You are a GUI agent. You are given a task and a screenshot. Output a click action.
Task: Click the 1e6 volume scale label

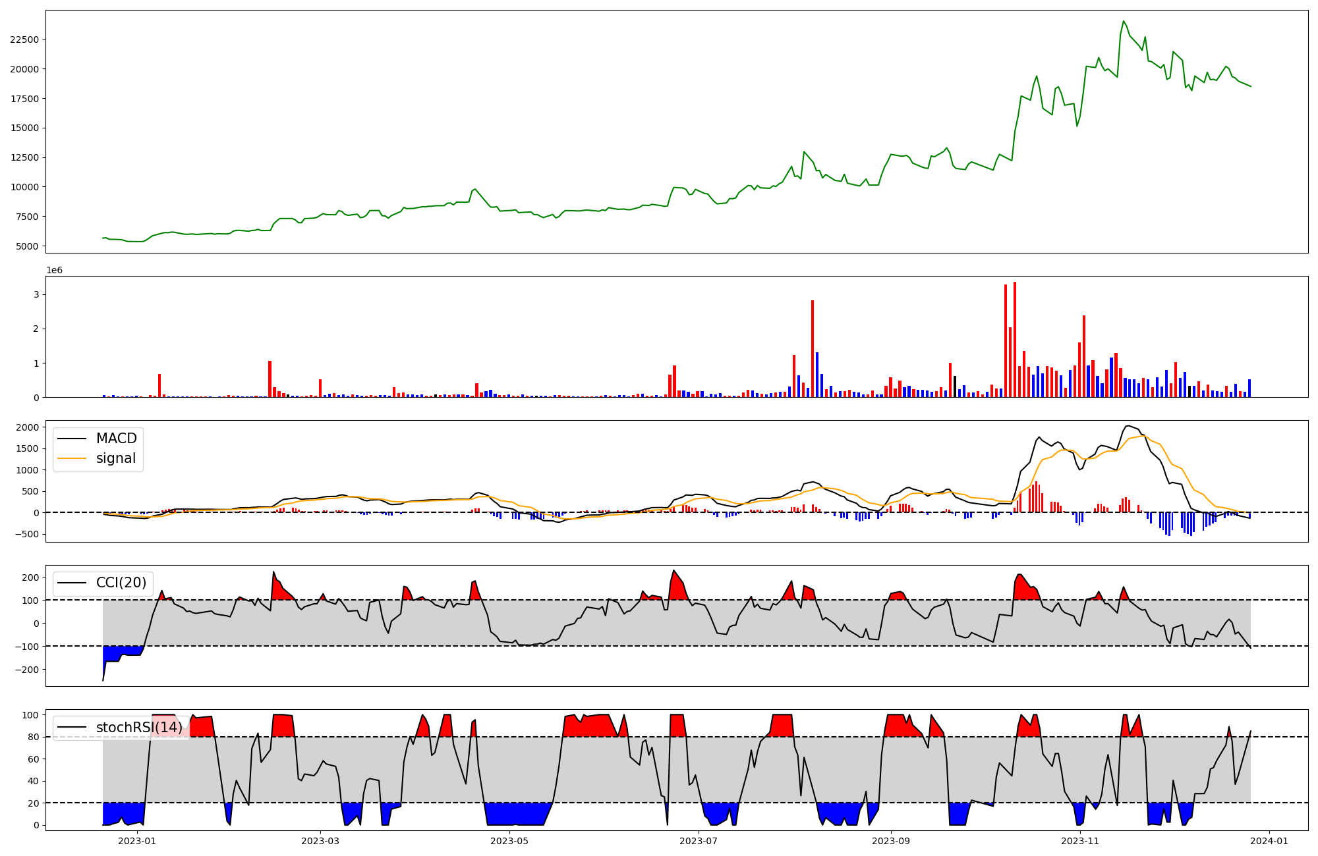click(54, 271)
